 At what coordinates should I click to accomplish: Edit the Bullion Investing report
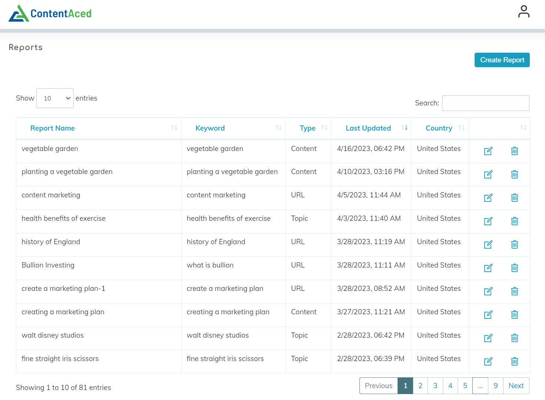click(x=488, y=268)
